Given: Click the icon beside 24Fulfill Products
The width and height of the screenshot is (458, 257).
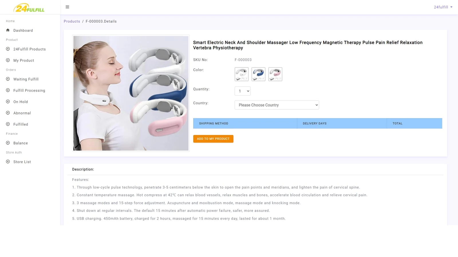Looking at the screenshot, I should coord(8,49).
